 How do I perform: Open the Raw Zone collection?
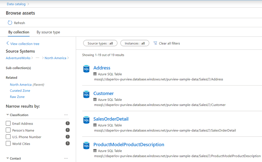tap(17, 97)
